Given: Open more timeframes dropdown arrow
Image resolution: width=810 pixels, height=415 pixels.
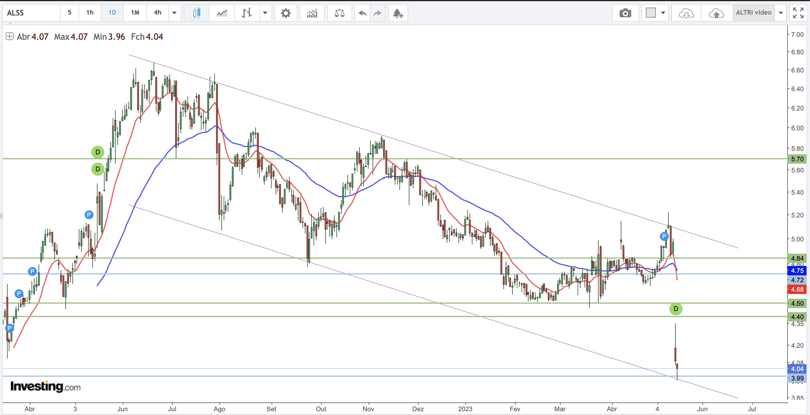Looking at the screenshot, I should (x=174, y=13).
